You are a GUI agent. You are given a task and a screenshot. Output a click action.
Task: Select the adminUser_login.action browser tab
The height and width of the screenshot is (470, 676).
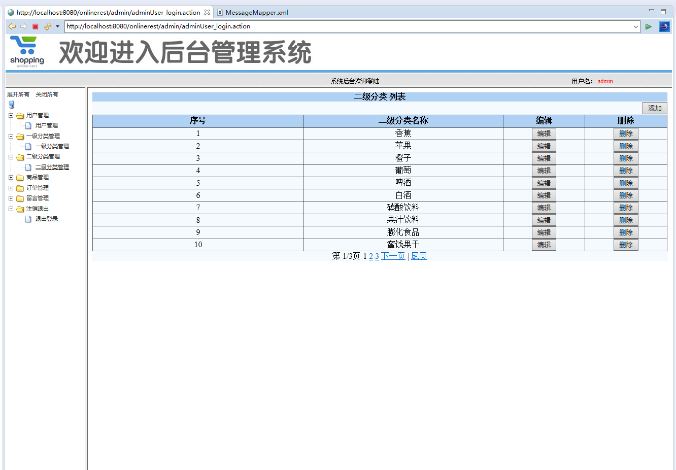click(x=107, y=12)
